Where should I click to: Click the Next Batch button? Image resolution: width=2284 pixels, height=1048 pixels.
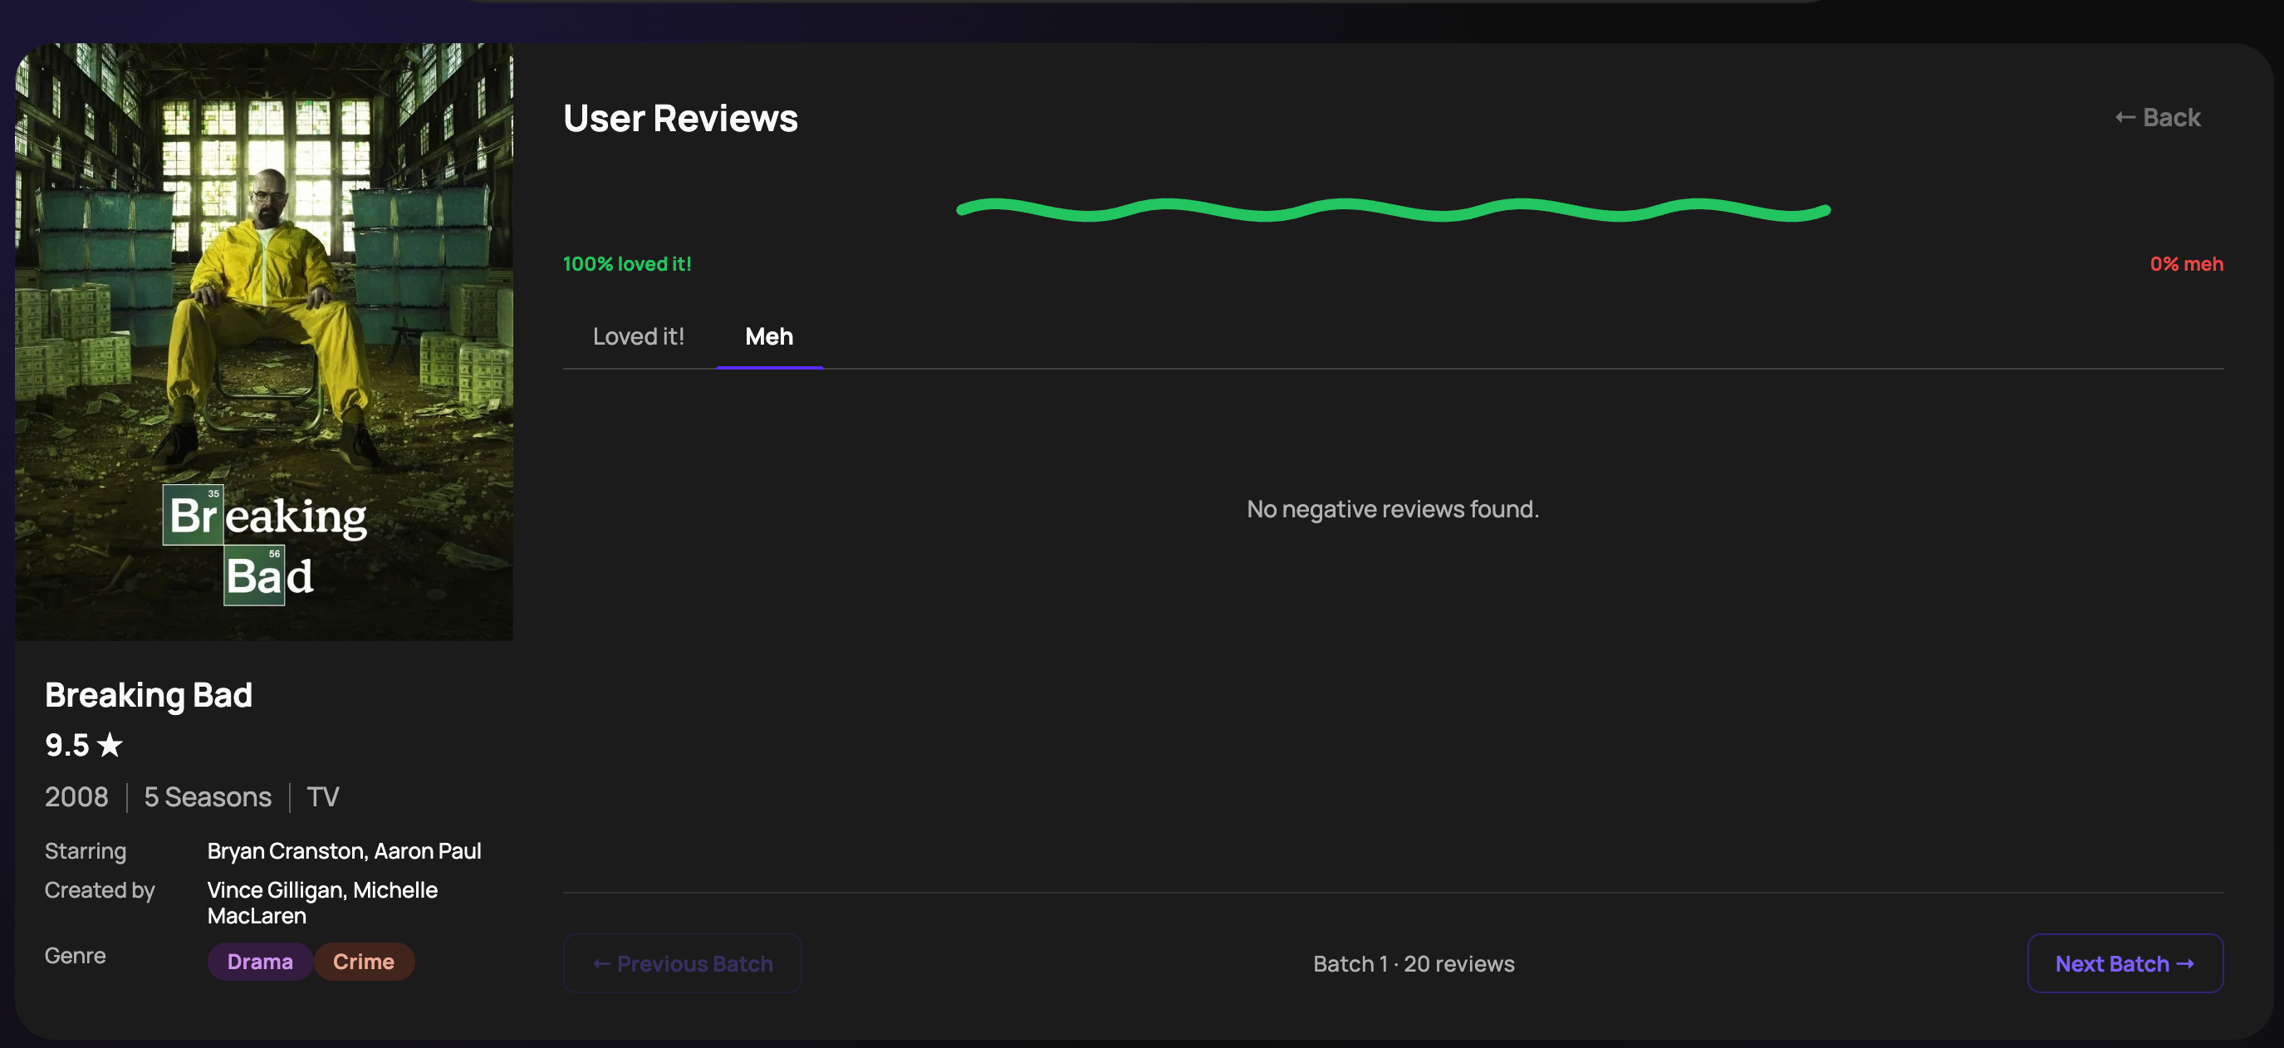2125,964
